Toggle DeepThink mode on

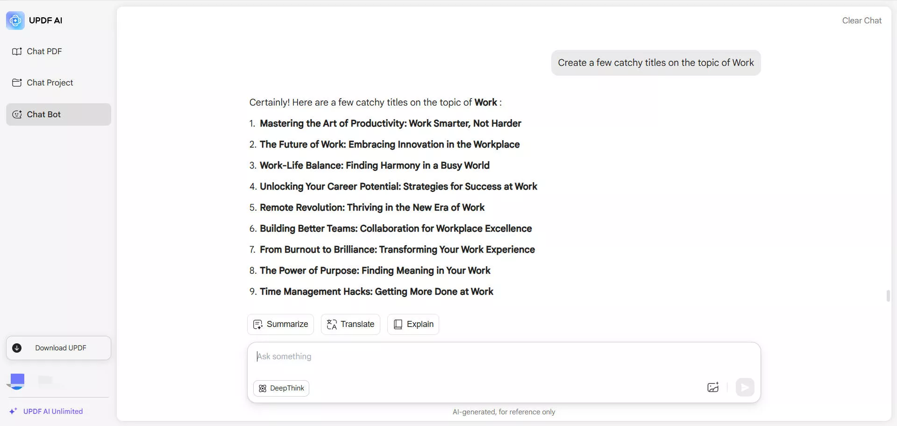click(x=281, y=388)
